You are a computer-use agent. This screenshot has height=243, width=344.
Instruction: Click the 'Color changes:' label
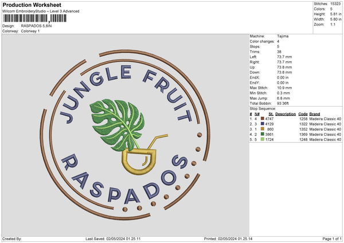click(262, 41)
